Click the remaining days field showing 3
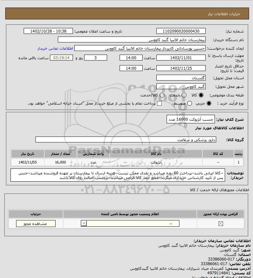The width and height of the screenshot is (253, 278). click(95, 58)
